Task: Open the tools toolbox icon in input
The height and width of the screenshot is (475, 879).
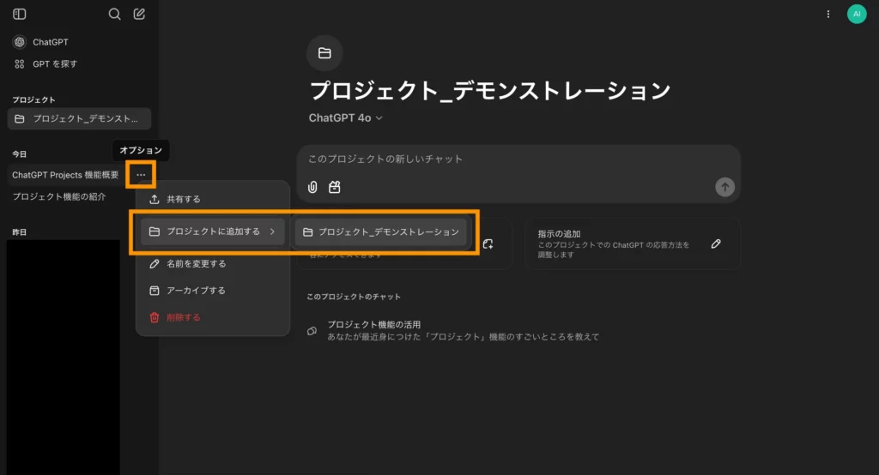Action: (x=335, y=187)
